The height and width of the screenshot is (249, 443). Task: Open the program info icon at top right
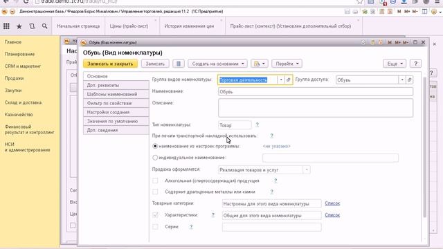434,12
